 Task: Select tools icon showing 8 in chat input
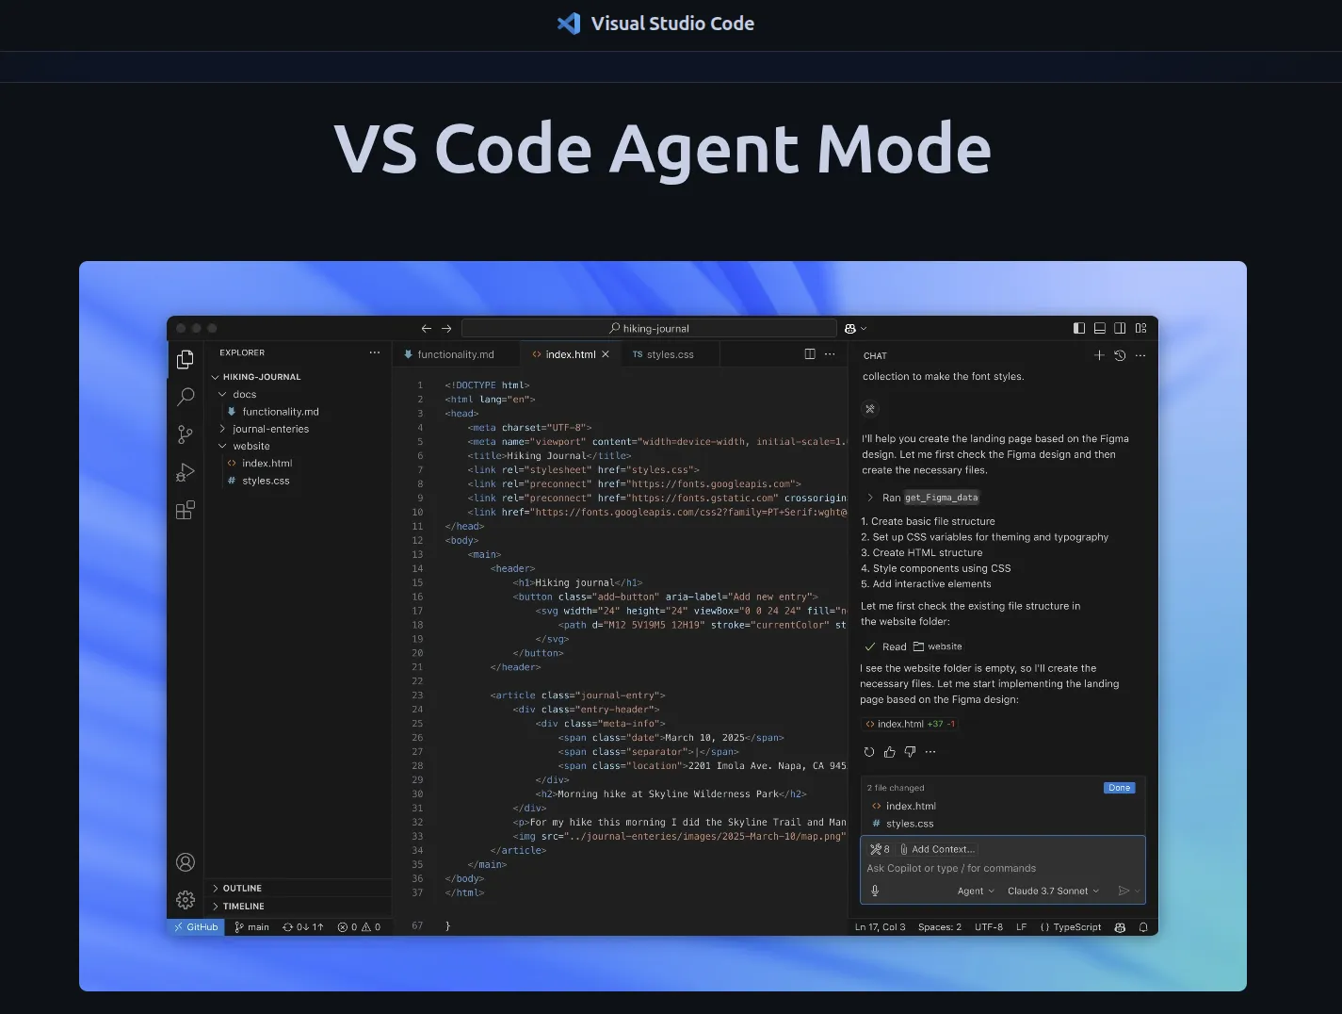point(880,849)
